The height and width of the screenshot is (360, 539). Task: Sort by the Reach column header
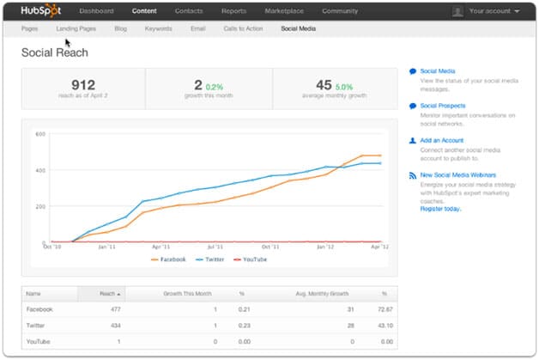pyautogui.click(x=101, y=294)
